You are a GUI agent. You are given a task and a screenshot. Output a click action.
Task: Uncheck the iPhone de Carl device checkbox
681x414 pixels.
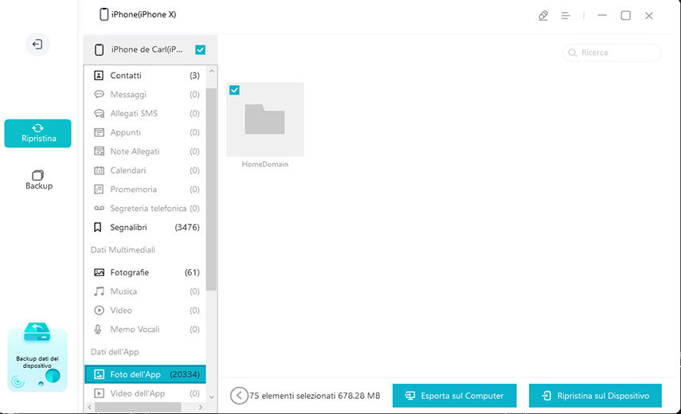[200, 49]
